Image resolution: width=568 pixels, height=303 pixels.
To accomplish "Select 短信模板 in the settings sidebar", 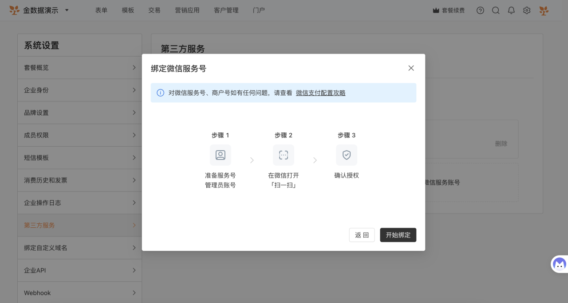I will (80, 158).
